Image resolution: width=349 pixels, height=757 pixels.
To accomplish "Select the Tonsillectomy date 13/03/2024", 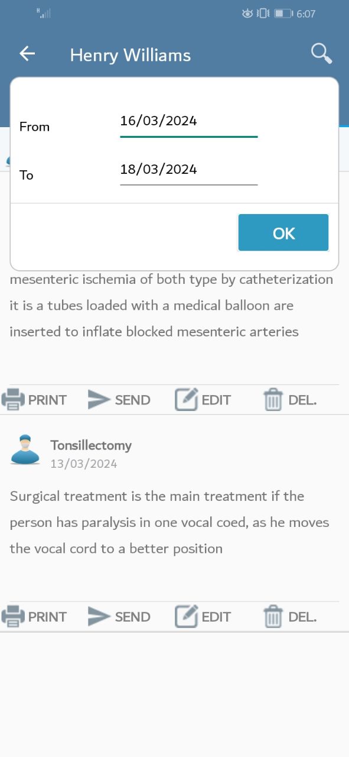I will [84, 464].
